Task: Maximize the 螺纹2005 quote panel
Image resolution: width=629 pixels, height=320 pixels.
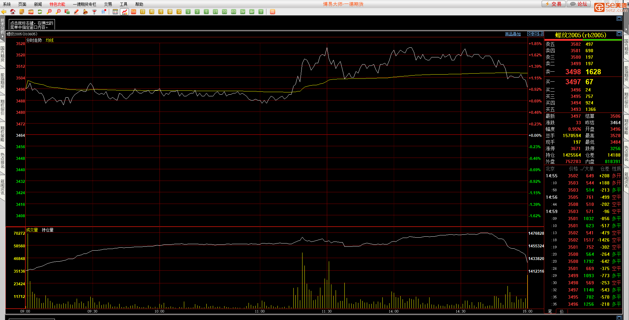Action: click(x=619, y=34)
